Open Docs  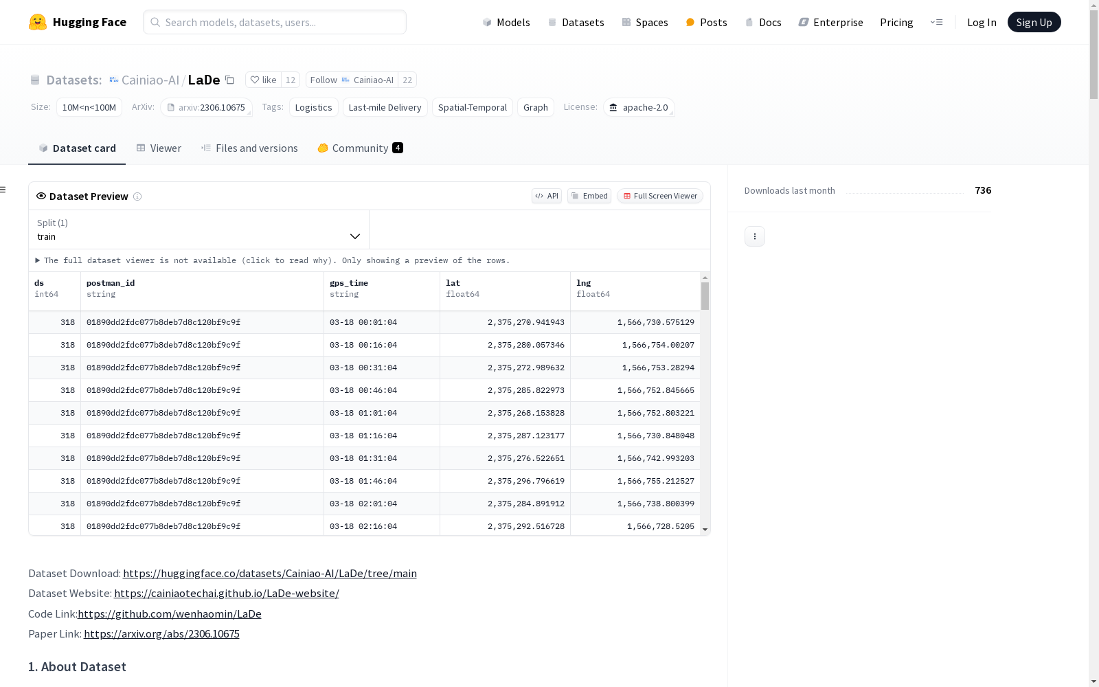click(x=763, y=22)
